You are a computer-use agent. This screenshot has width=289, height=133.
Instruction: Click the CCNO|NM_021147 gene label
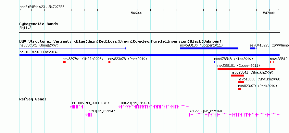pyautogui.click(x=101, y=111)
